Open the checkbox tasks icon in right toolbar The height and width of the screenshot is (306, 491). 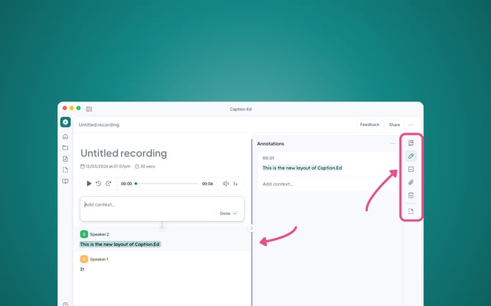pyautogui.click(x=411, y=169)
